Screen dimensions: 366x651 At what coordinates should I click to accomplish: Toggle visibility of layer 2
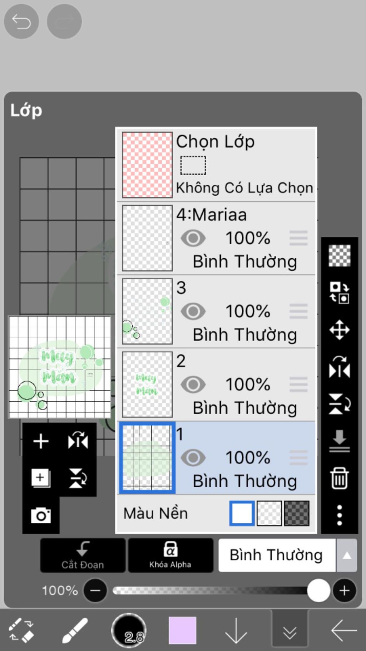[x=193, y=385]
